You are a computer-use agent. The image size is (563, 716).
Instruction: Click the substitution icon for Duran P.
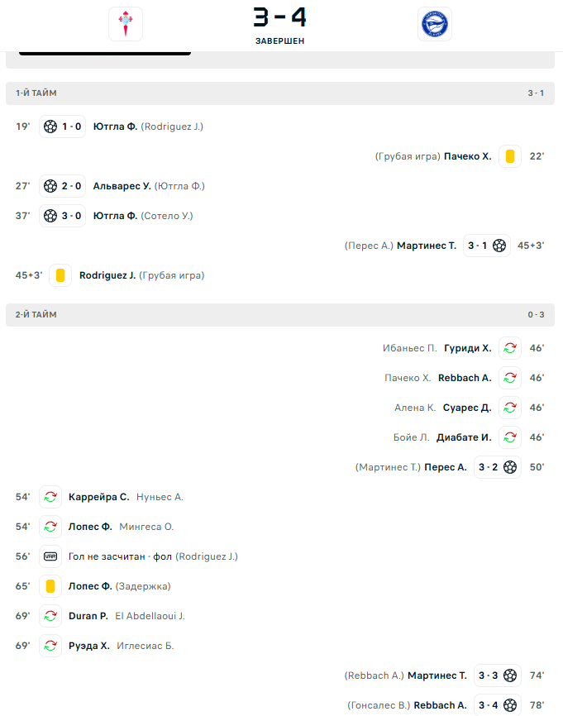coord(50,616)
